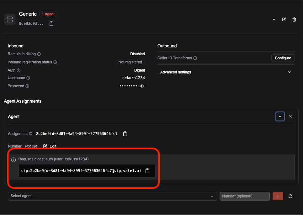Remove the Agent assignment with X
Screen dimensions: 303x215
[290, 116]
